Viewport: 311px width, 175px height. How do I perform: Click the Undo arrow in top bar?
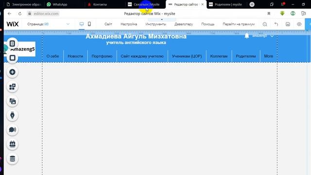pos(276,24)
